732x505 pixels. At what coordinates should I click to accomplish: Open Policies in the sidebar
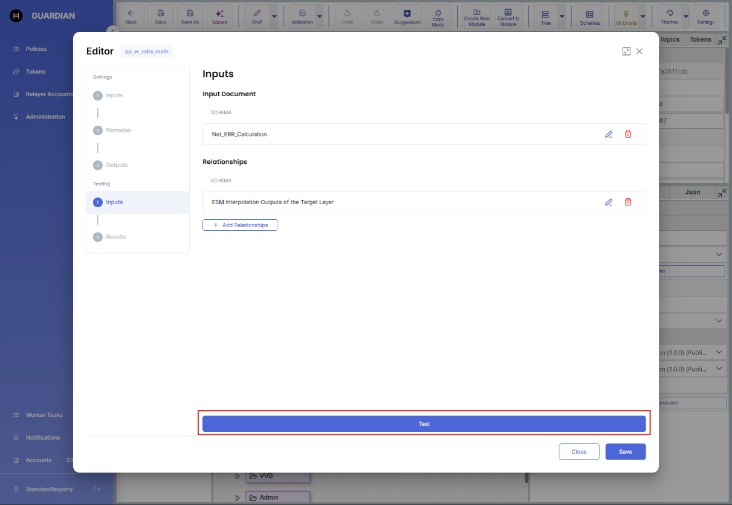(x=36, y=49)
